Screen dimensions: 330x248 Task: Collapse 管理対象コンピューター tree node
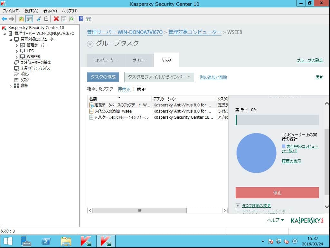click(x=11, y=39)
